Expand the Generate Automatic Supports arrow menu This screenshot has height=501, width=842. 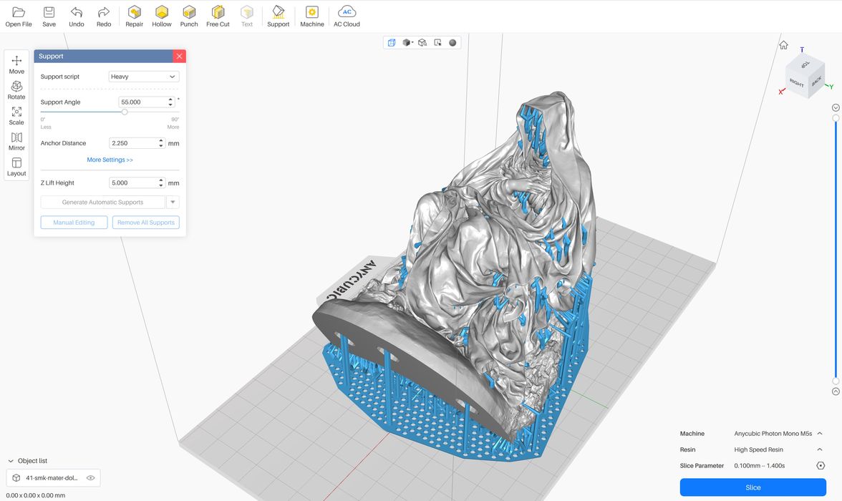tap(173, 203)
